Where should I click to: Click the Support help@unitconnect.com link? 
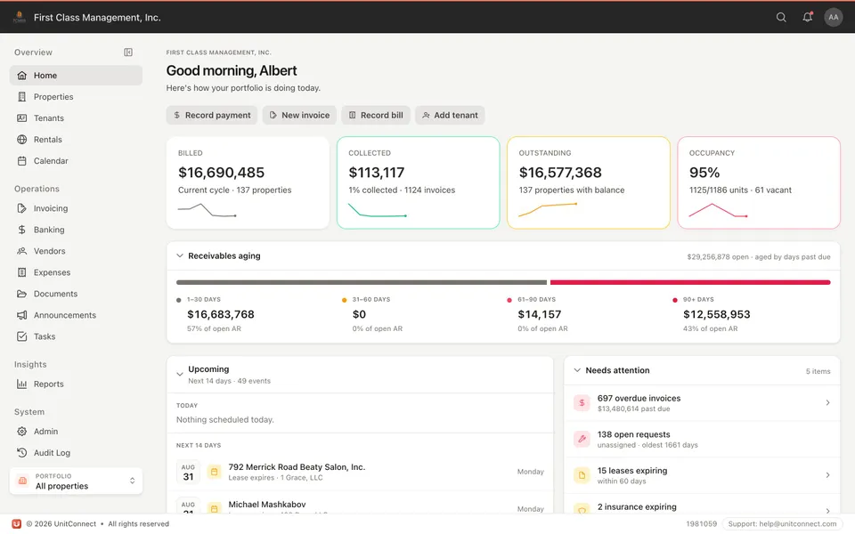tap(782, 523)
